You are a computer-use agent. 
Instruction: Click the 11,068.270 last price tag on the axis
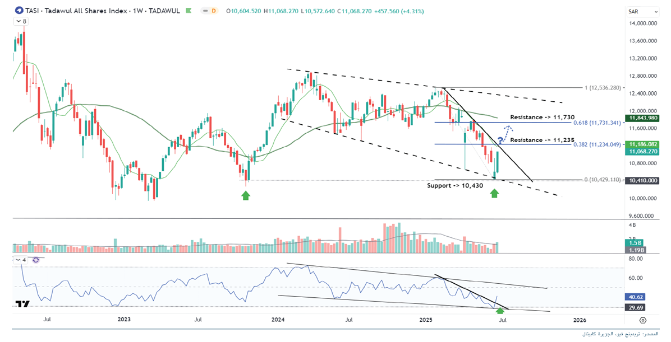tap(644, 152)
